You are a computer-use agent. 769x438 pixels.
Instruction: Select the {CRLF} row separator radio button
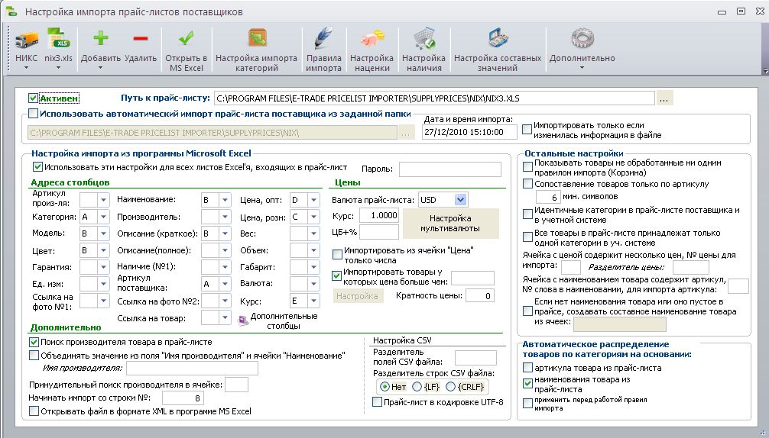pyautogui.click(x=451, y=387)
